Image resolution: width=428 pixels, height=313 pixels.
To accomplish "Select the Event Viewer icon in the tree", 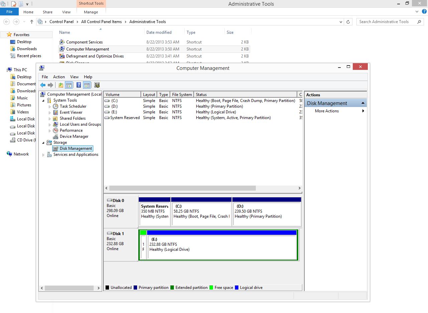I will click(x=56, y=112).
